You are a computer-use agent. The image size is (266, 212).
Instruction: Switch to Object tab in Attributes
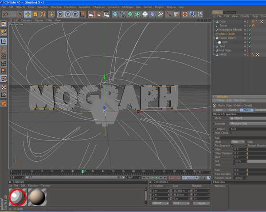[246, 110]
